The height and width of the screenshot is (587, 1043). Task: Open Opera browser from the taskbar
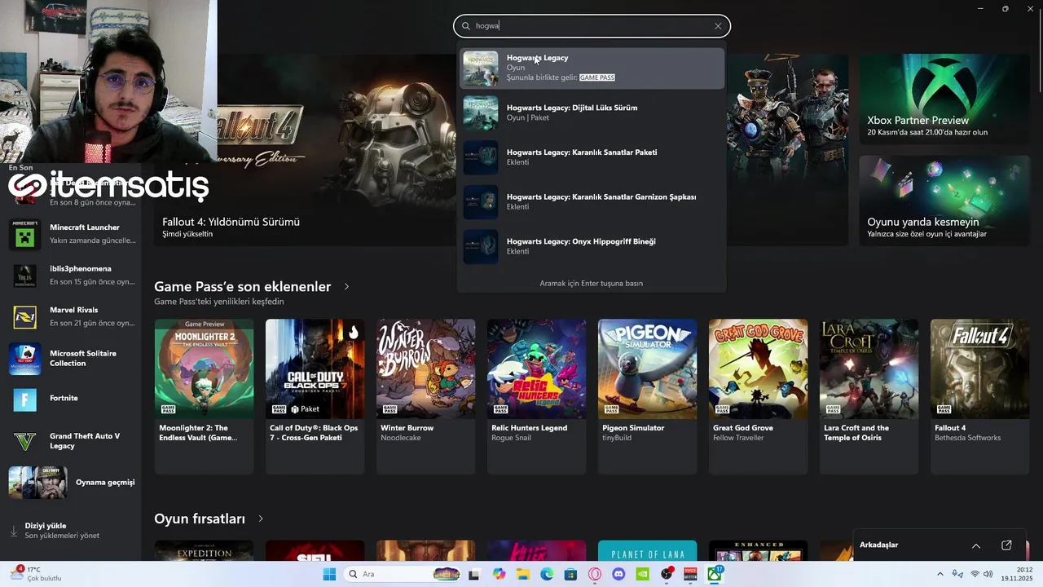[595, 574]
